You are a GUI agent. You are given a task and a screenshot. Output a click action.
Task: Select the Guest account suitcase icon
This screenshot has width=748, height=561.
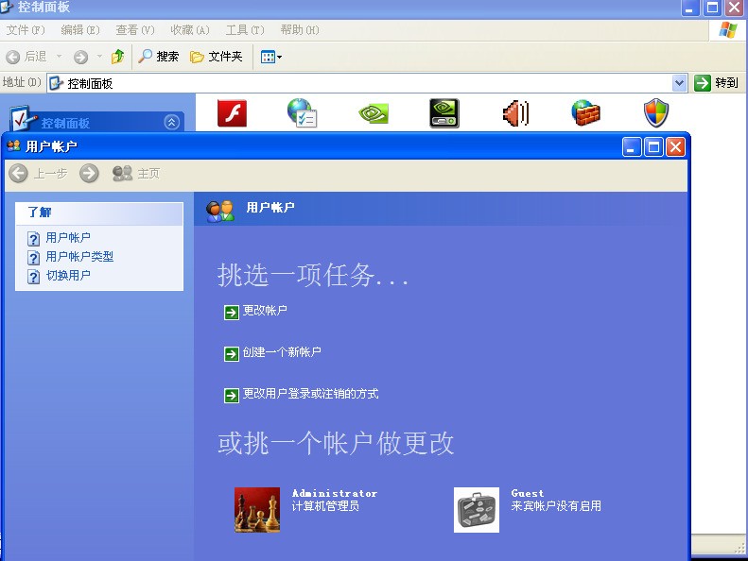coord(476,510)
